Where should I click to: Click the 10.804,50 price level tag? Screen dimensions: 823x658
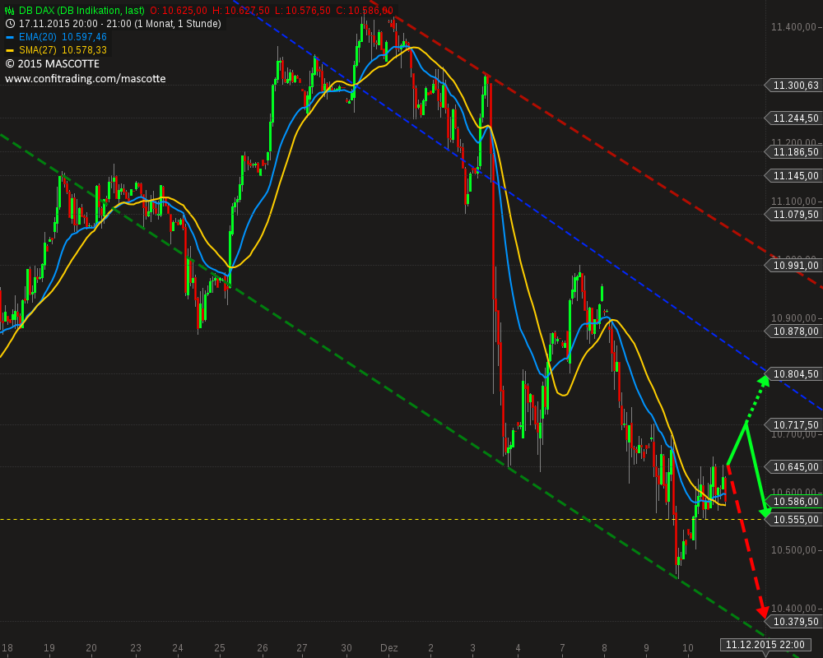point(793,374)
